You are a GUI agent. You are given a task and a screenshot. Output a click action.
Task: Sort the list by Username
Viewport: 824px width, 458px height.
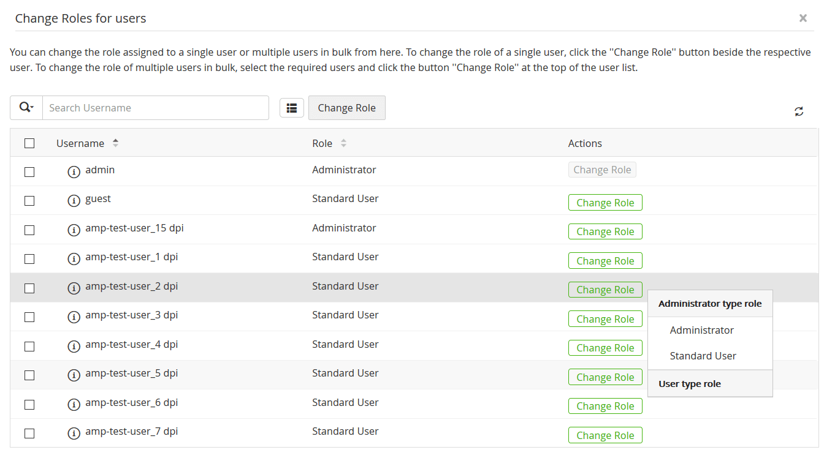115,143
